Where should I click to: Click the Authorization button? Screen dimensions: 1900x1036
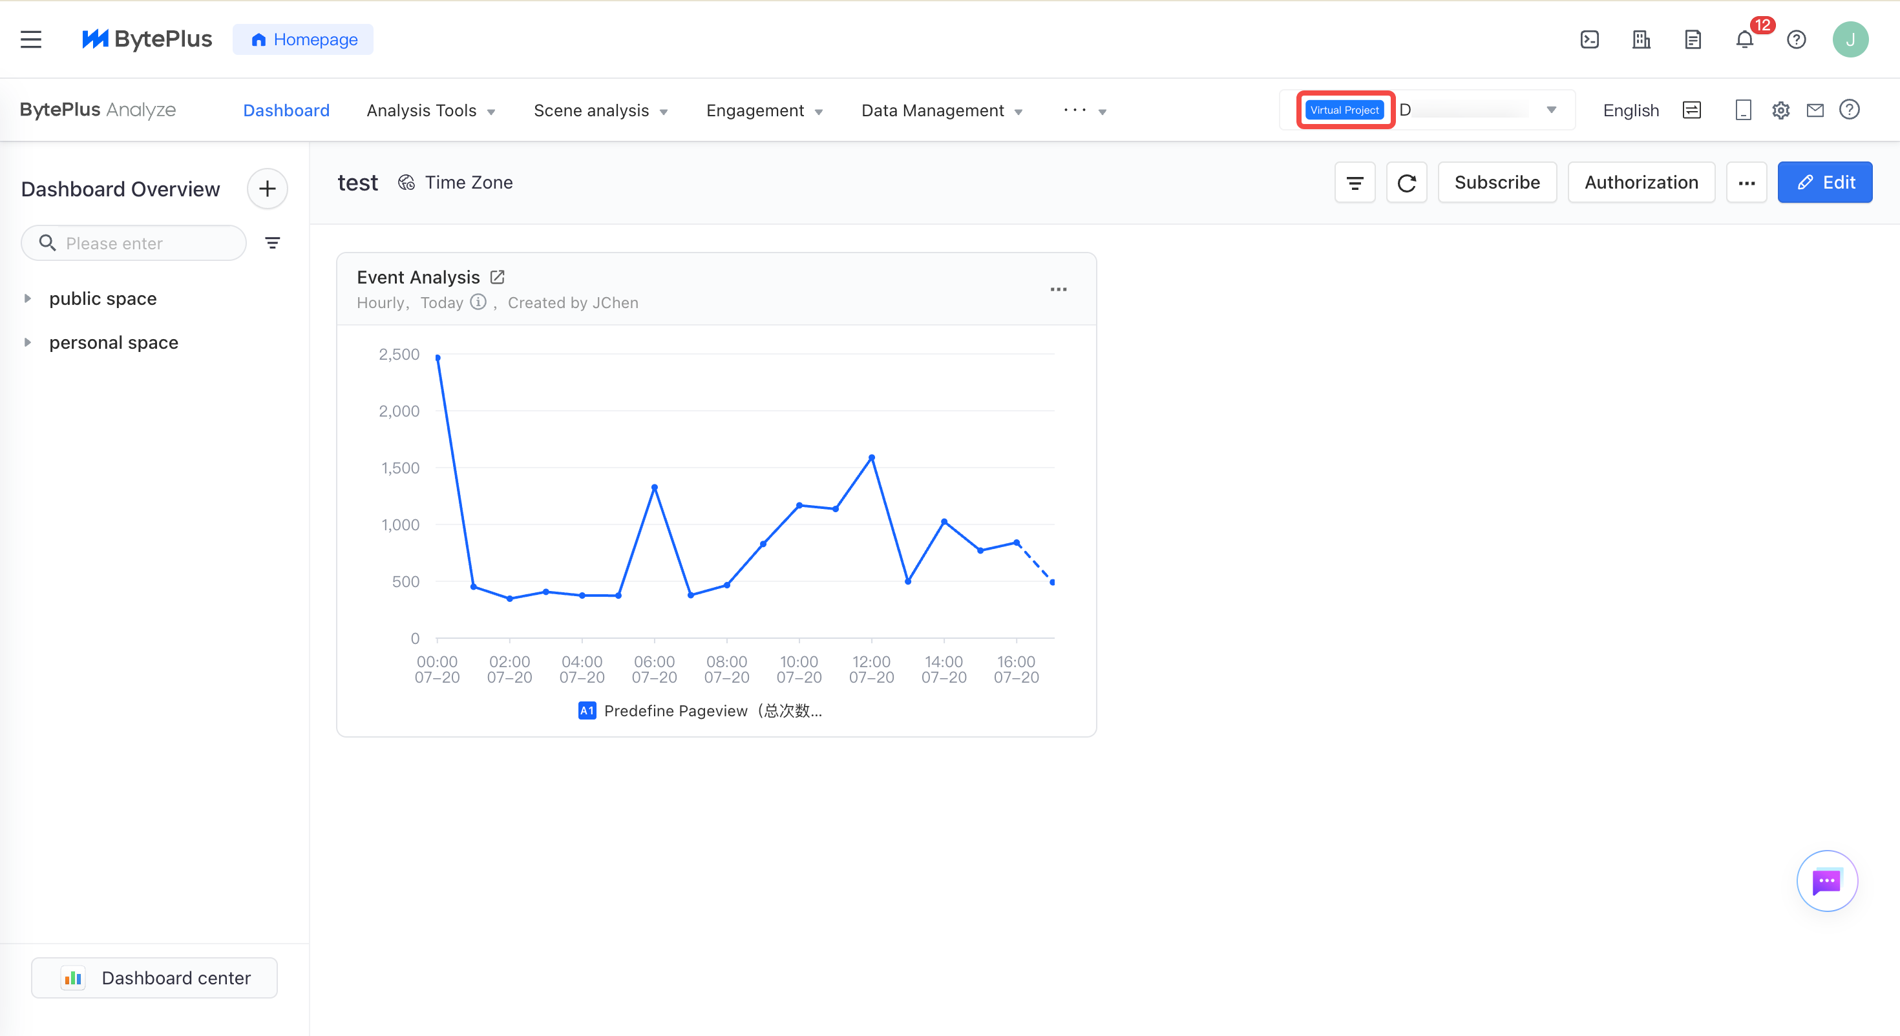click(x=1641, y=182)
